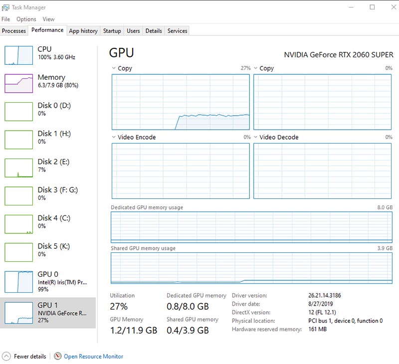This screenshot has height=364, width=399.
Task: Open the Startup tab
Action: pos(112,31)
